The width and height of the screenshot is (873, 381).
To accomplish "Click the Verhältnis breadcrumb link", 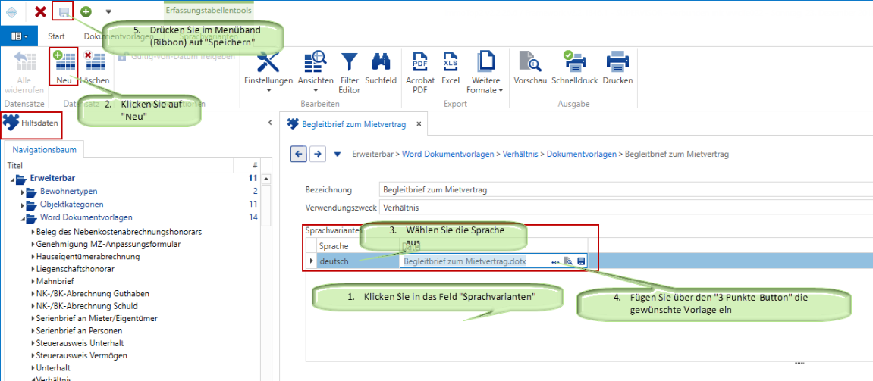I will pos(520,154).
